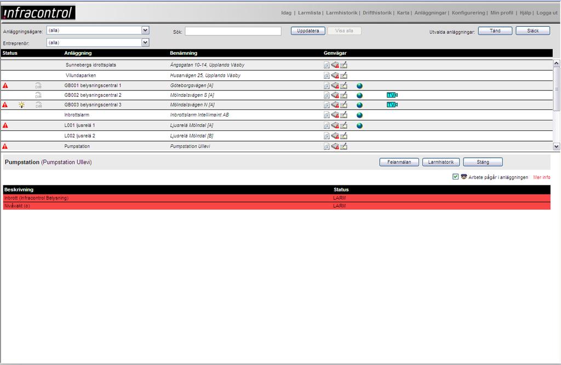Open the globe map icon for Inbrottslarm row
The height and width of the screenshot is (365, 561).
click(x=359, y=115)
